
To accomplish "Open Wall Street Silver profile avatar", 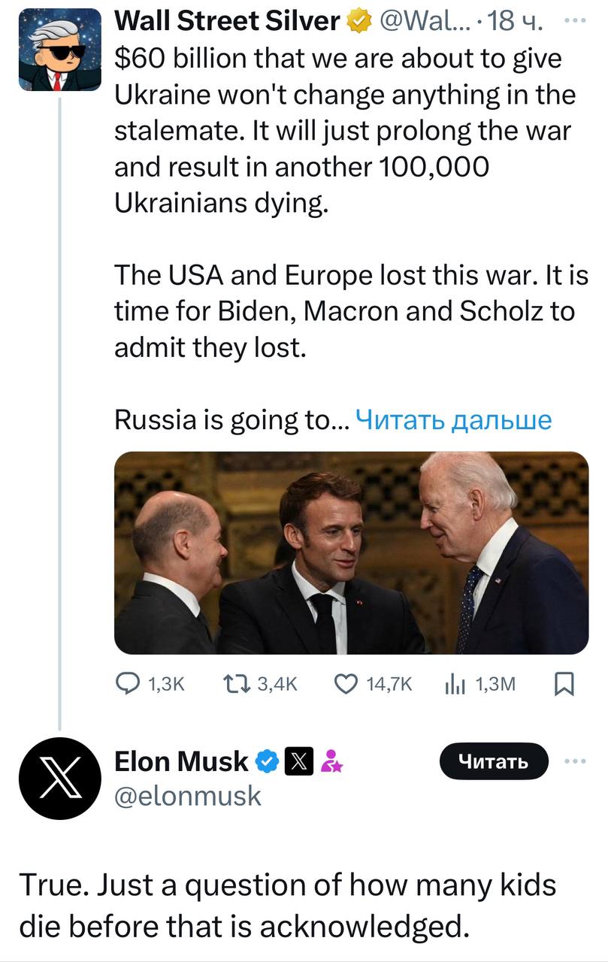I will 59,50.
